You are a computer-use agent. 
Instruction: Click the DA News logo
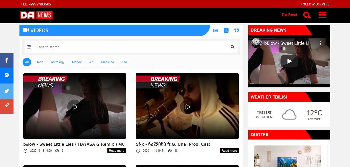[x=36, y=15]
